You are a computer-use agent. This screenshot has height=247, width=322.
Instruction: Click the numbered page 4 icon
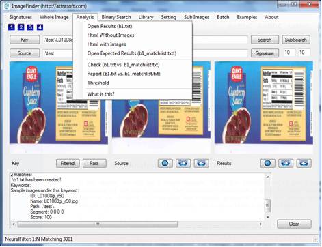point(40,27)
